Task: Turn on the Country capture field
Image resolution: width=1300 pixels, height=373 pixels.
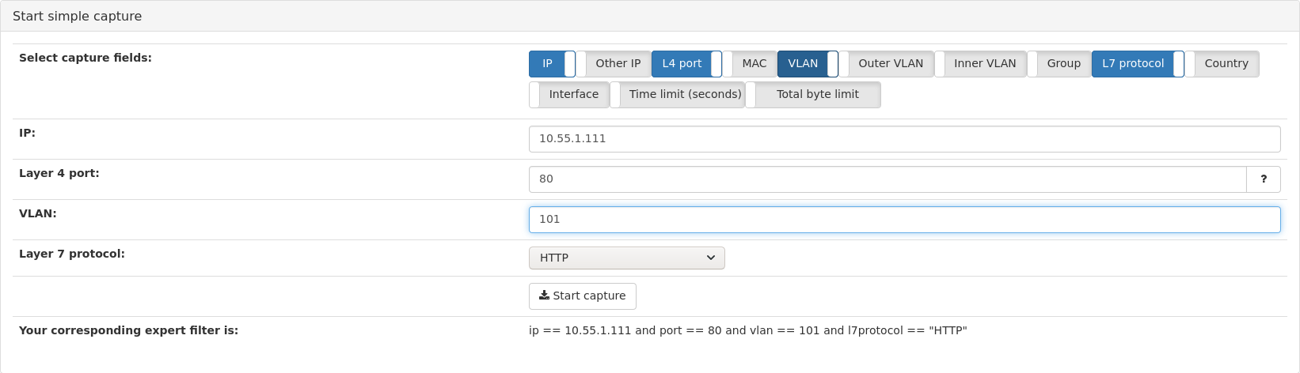Action: [x=1222, y=64]
